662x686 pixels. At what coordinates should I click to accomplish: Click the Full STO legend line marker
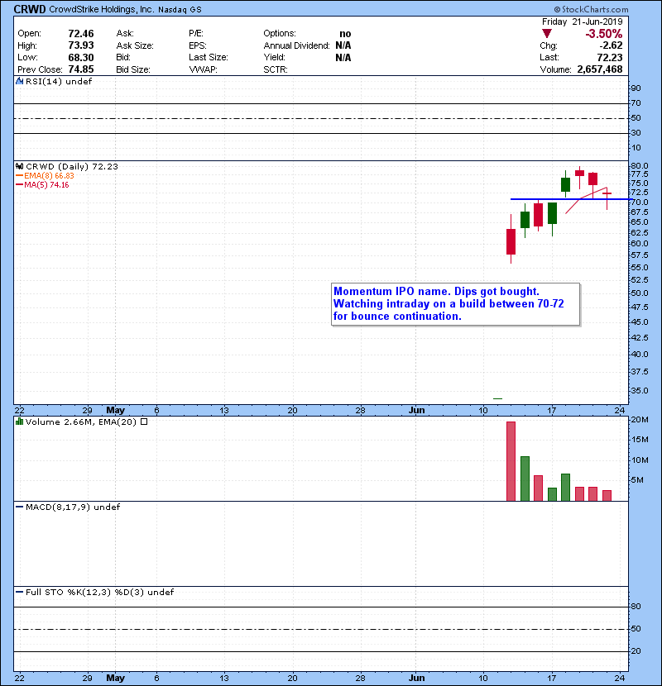pos(19,592)
